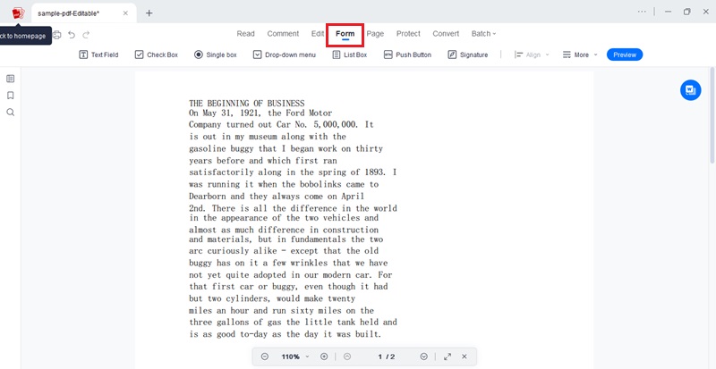Screen dimensions: 716x369
Task: Zoom out with the minus icon
Action: point(265,356)
